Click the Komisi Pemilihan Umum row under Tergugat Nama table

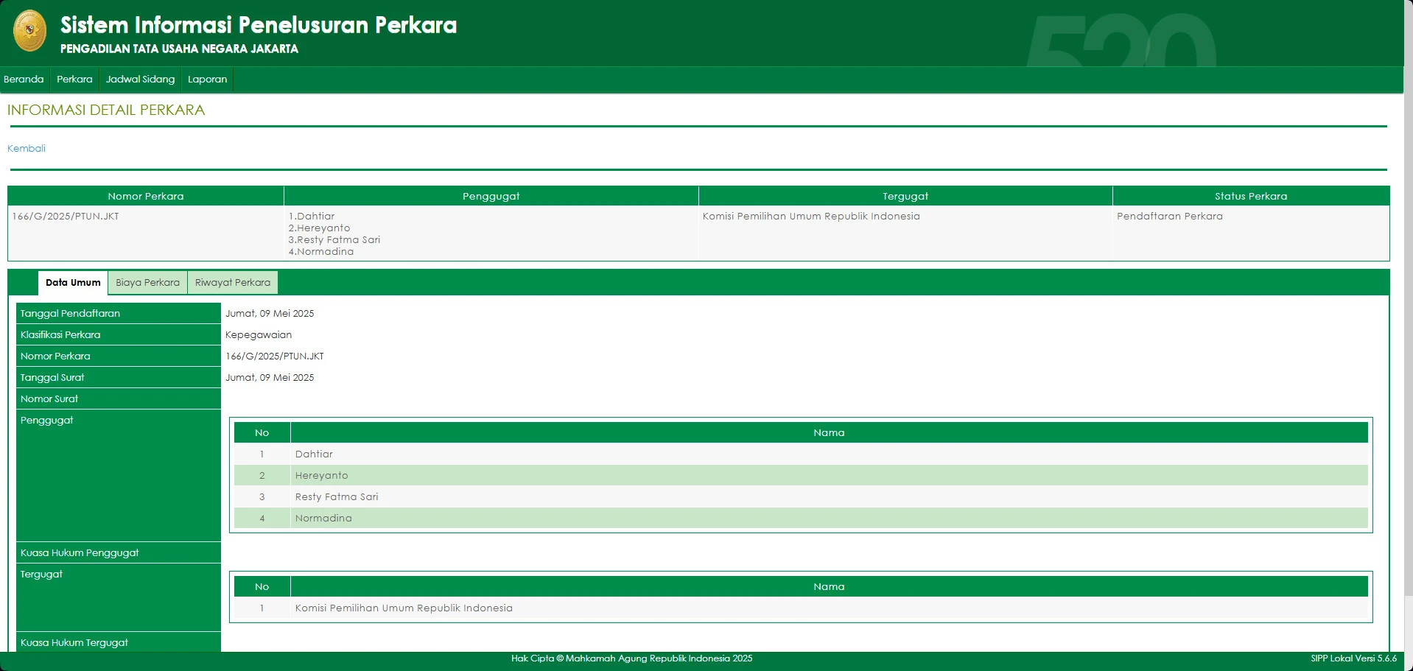click(x=403, y=608)
